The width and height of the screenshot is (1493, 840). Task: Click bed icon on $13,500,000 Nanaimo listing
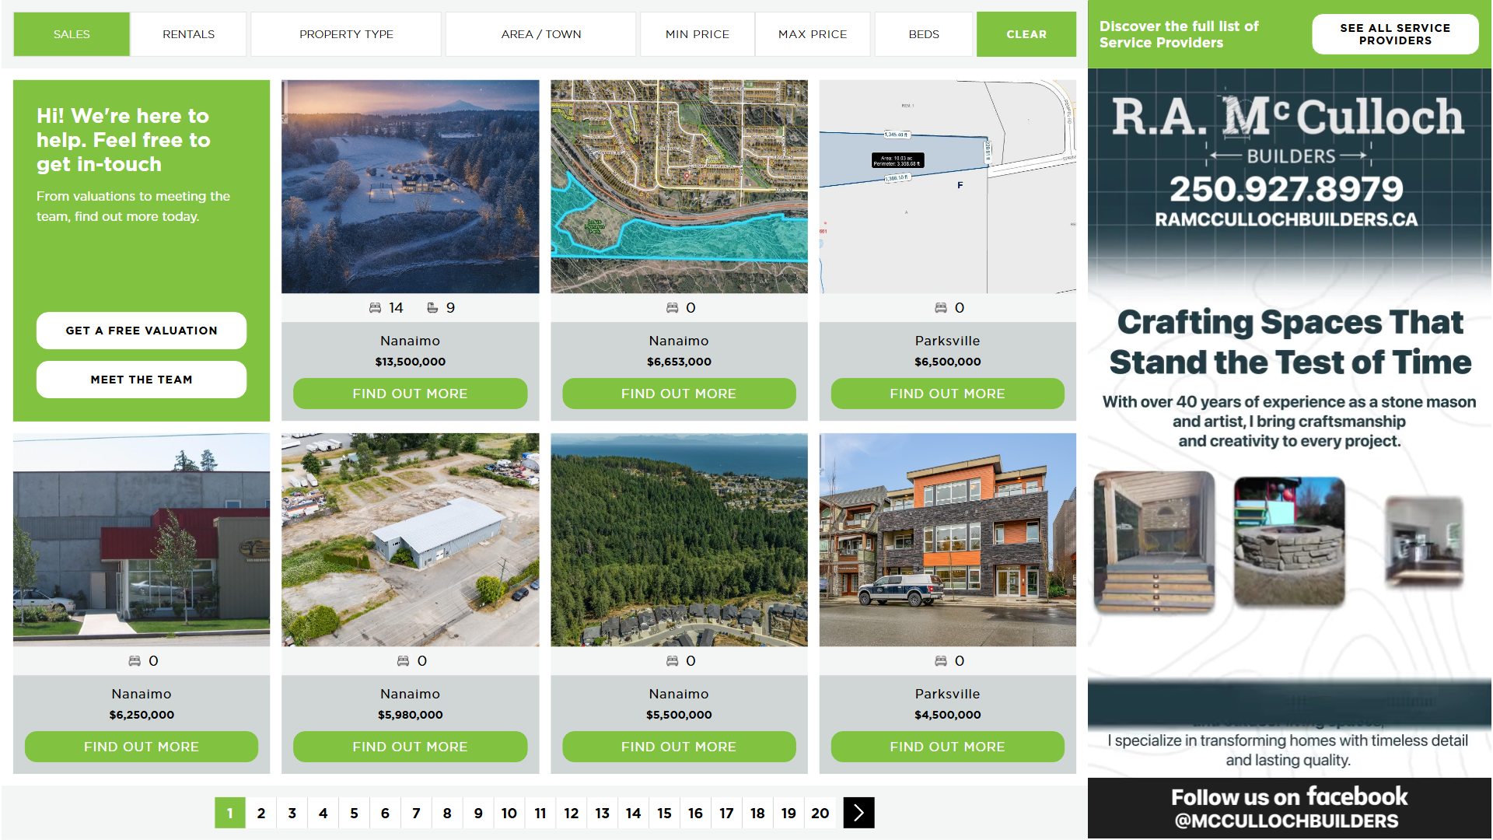point(375,308)
